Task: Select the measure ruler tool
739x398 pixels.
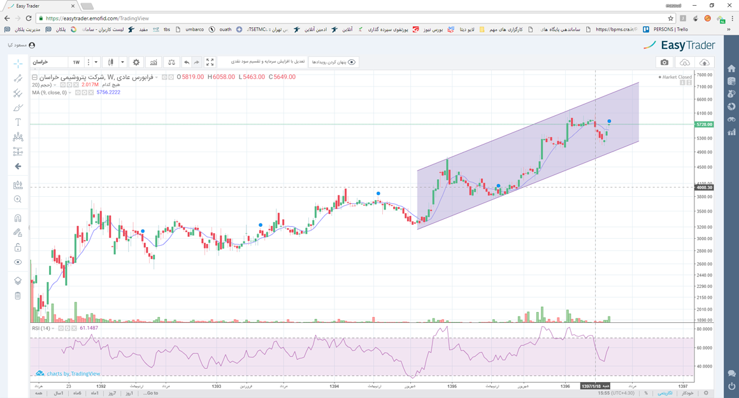Action: [18, 185]
